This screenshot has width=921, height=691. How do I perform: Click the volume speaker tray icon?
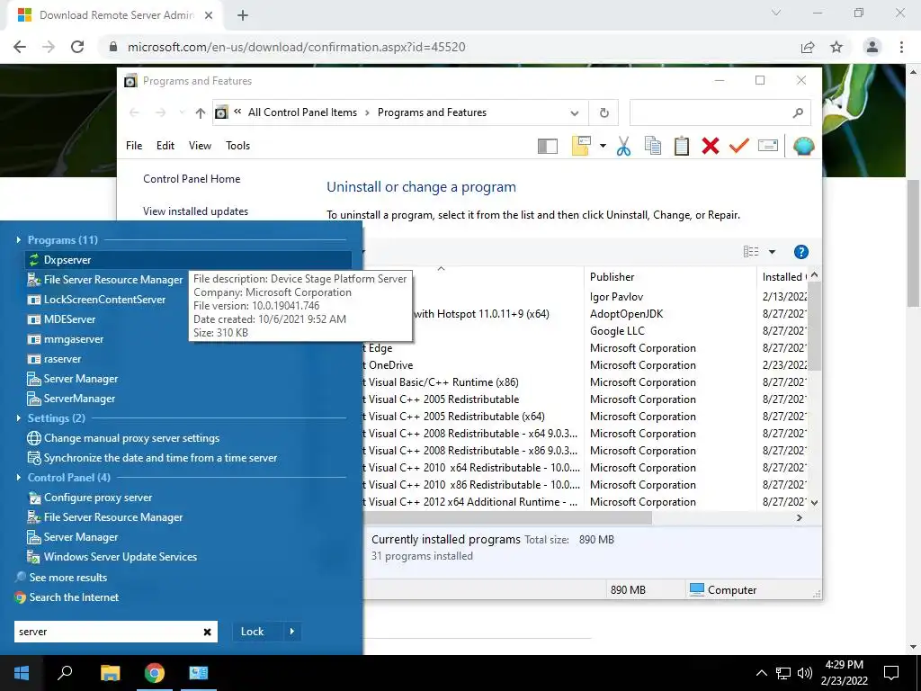pyautogui.click(x=804, y=673)
